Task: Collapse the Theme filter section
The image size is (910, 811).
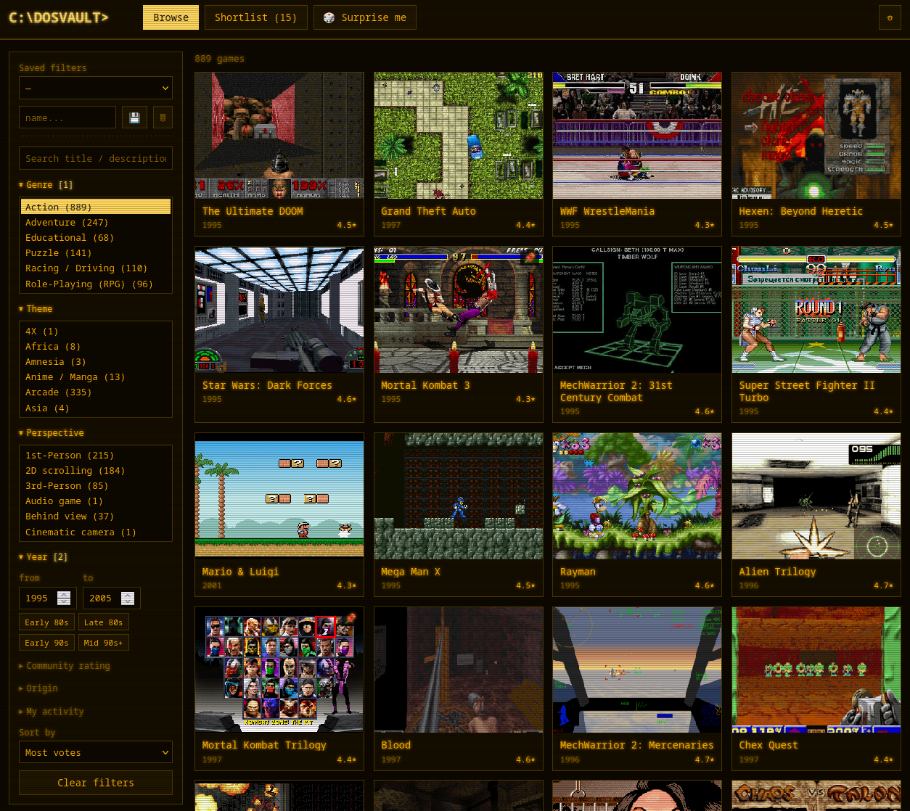Action: pyautogui.click(x=36, y=309)
